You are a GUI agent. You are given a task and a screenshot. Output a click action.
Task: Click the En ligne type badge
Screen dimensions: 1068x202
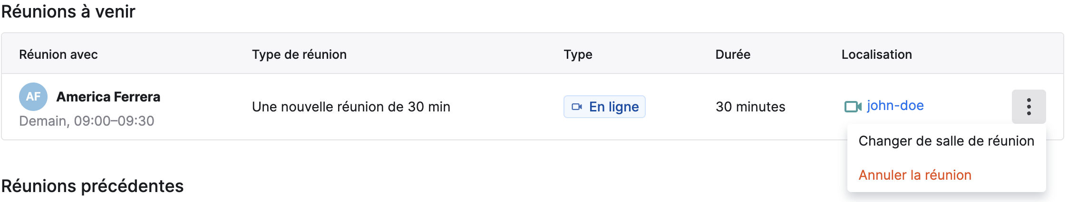click(x=604, y=107)
